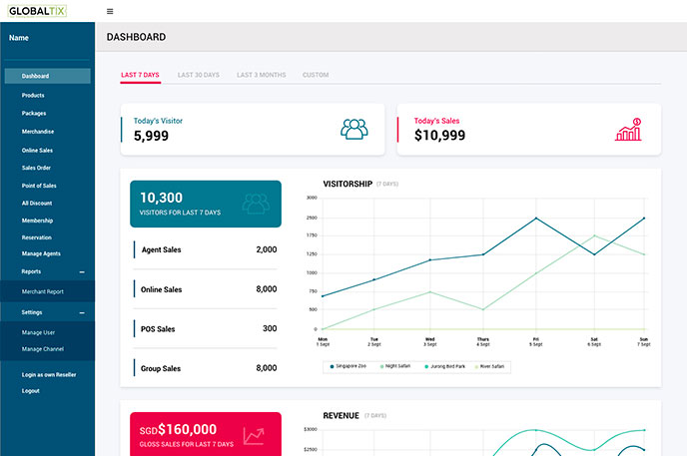Click the Today's Sales card
Image resolution: width=687 pixels, height=456 pixels.
(x=529, y=130)
